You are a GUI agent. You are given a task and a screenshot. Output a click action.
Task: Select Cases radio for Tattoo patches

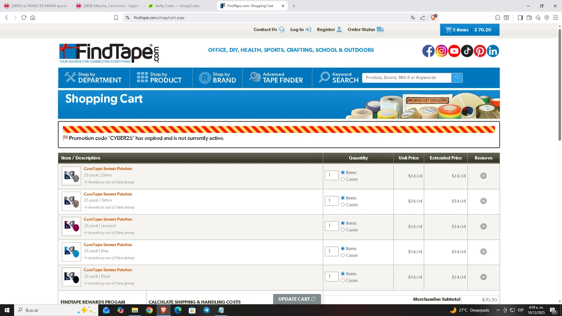pyautogui.click(x=343, y=205)
